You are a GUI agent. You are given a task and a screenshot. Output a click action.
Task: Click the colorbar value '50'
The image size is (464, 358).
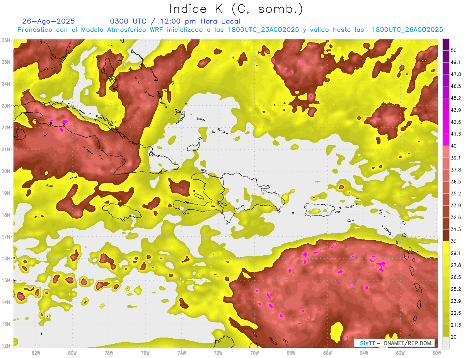454,50
